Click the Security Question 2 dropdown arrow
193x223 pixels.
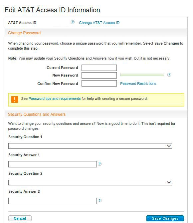click(x=169, y=182)
